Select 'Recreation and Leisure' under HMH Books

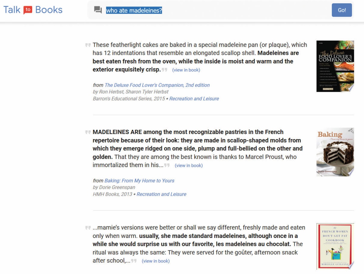tap(161, 194)
